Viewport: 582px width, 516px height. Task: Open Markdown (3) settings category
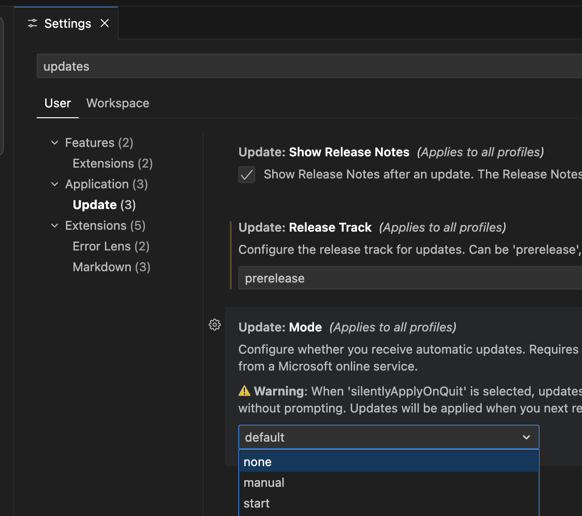[111, 267]
